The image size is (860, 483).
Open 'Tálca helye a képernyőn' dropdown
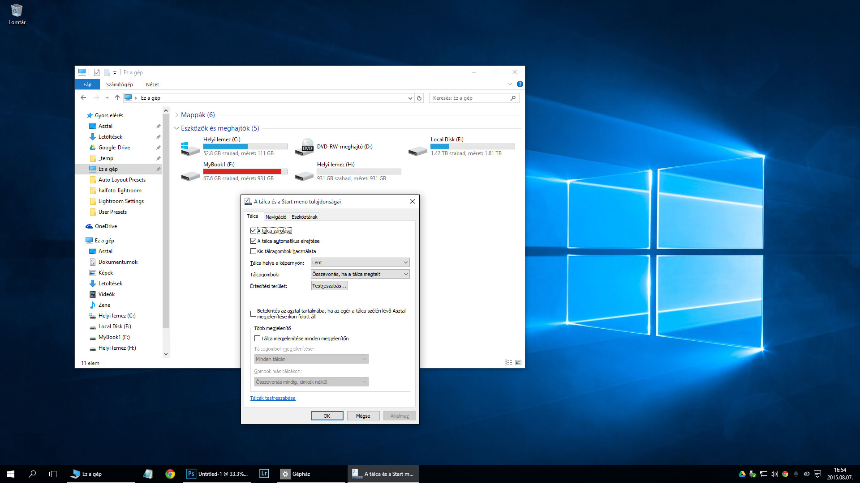point(360,263)
